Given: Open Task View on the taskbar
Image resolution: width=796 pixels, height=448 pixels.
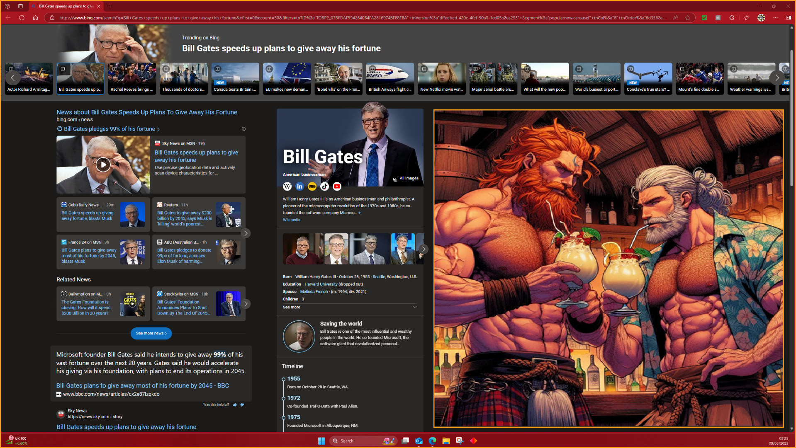Looking at the screenshot, I should coord(405,441).
